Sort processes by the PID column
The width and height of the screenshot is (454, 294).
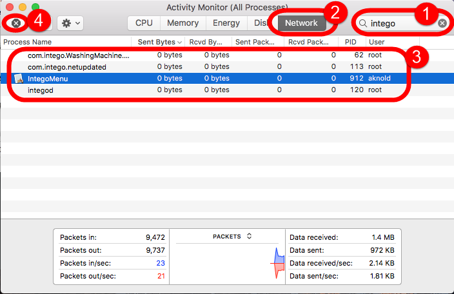pyautogui.click(x=351, y=42)
